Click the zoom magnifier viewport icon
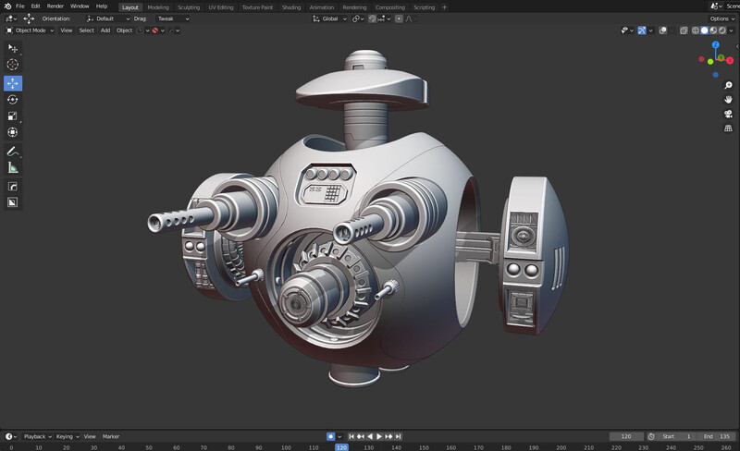 pos(728,86)
